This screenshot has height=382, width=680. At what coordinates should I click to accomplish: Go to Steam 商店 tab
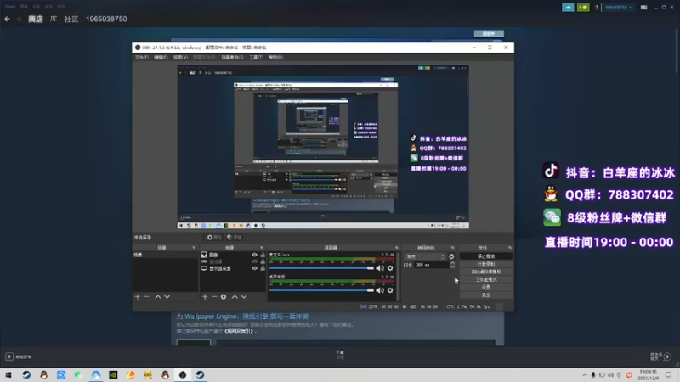pos(36,19)
